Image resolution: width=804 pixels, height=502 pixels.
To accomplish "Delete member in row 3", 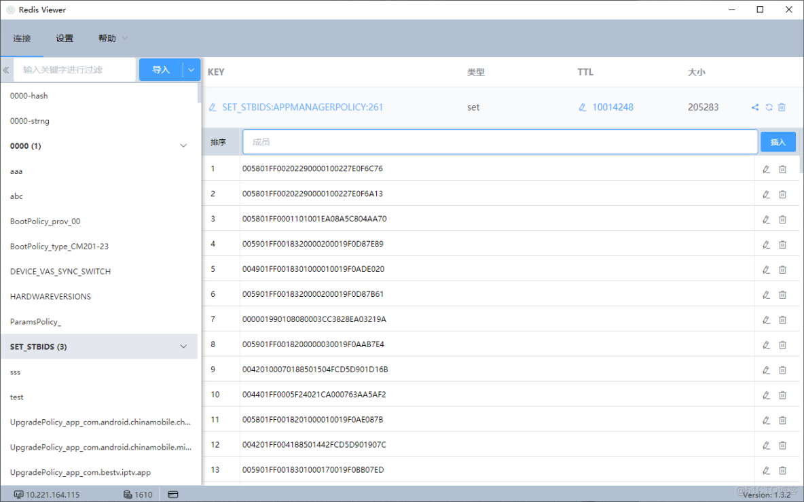I will [x=782, y=219].
